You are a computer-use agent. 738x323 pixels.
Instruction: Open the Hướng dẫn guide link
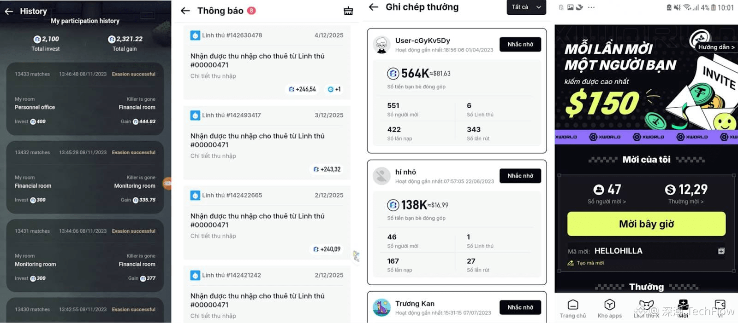[x=716, y=47]
